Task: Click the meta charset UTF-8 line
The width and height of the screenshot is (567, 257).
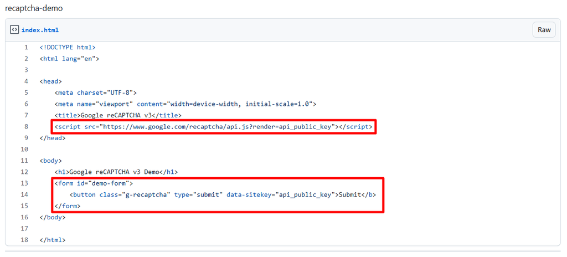Action: tap(95, 92)
